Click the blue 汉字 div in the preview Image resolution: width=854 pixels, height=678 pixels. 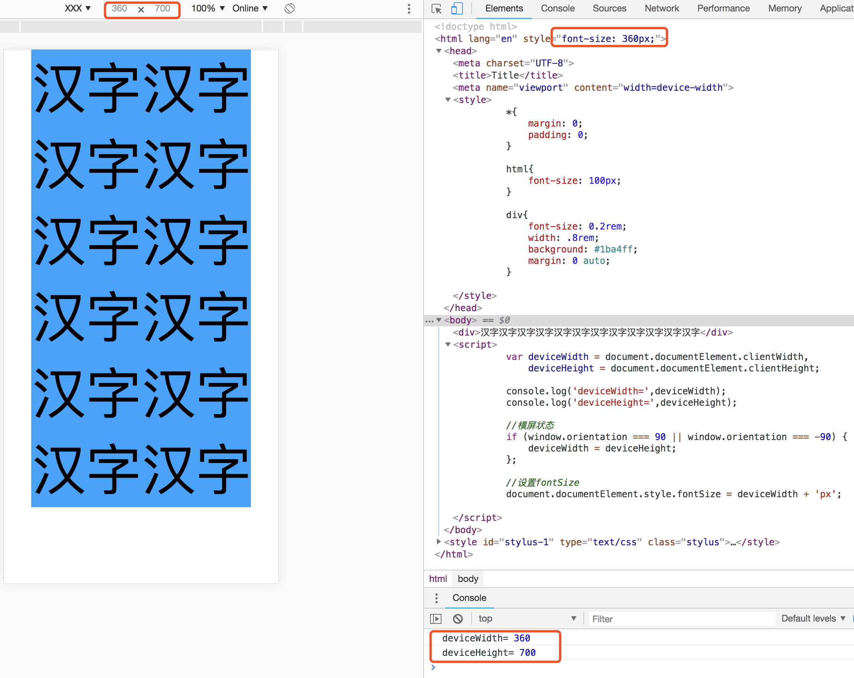tap(141, 278)
